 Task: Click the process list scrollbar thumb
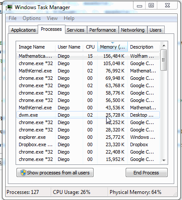164,60
